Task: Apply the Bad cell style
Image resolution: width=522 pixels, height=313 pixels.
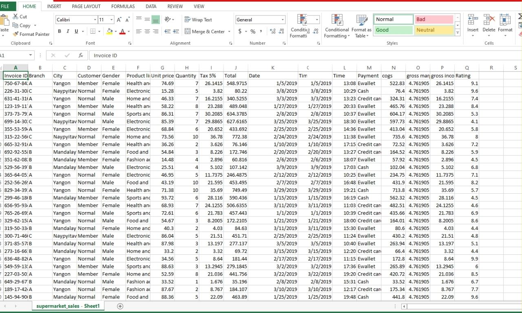Action: (434, 20)
